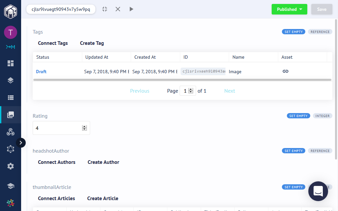Open the schema layers icon in sidebar
Viewport: 338px width, 211px height.
pyautogui.click(x=11, y=80)
